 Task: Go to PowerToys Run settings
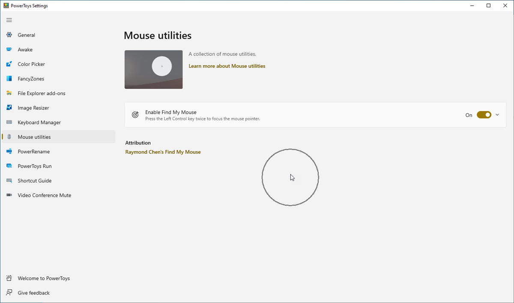tap(58, 166)
